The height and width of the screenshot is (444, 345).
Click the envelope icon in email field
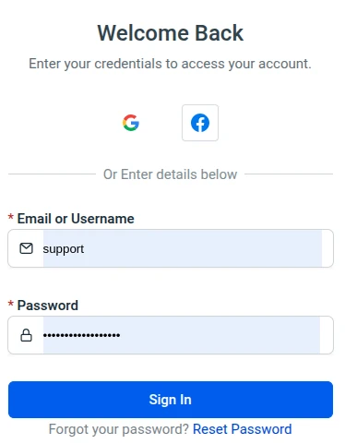[x=26, y=248]
